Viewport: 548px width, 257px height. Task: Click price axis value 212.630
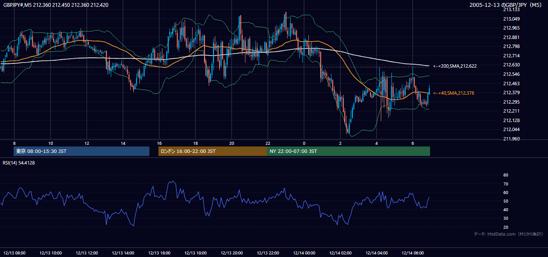click(x=512, y=65)
